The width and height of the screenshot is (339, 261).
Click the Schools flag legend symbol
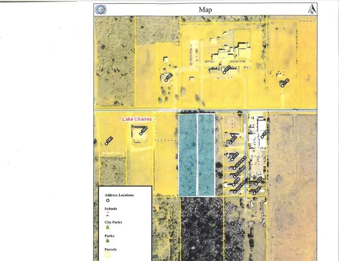pos(107,215)
